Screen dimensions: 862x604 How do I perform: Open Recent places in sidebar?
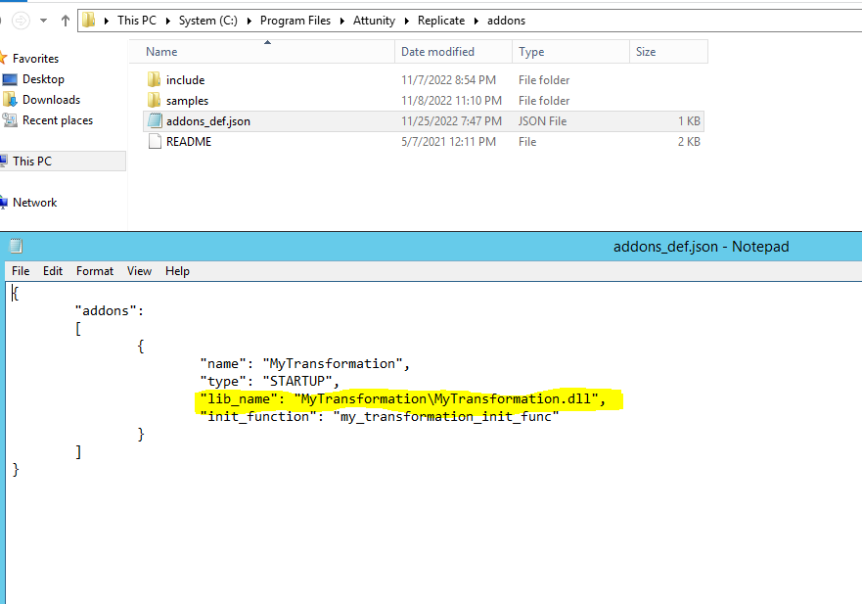[x=57, y=120]
